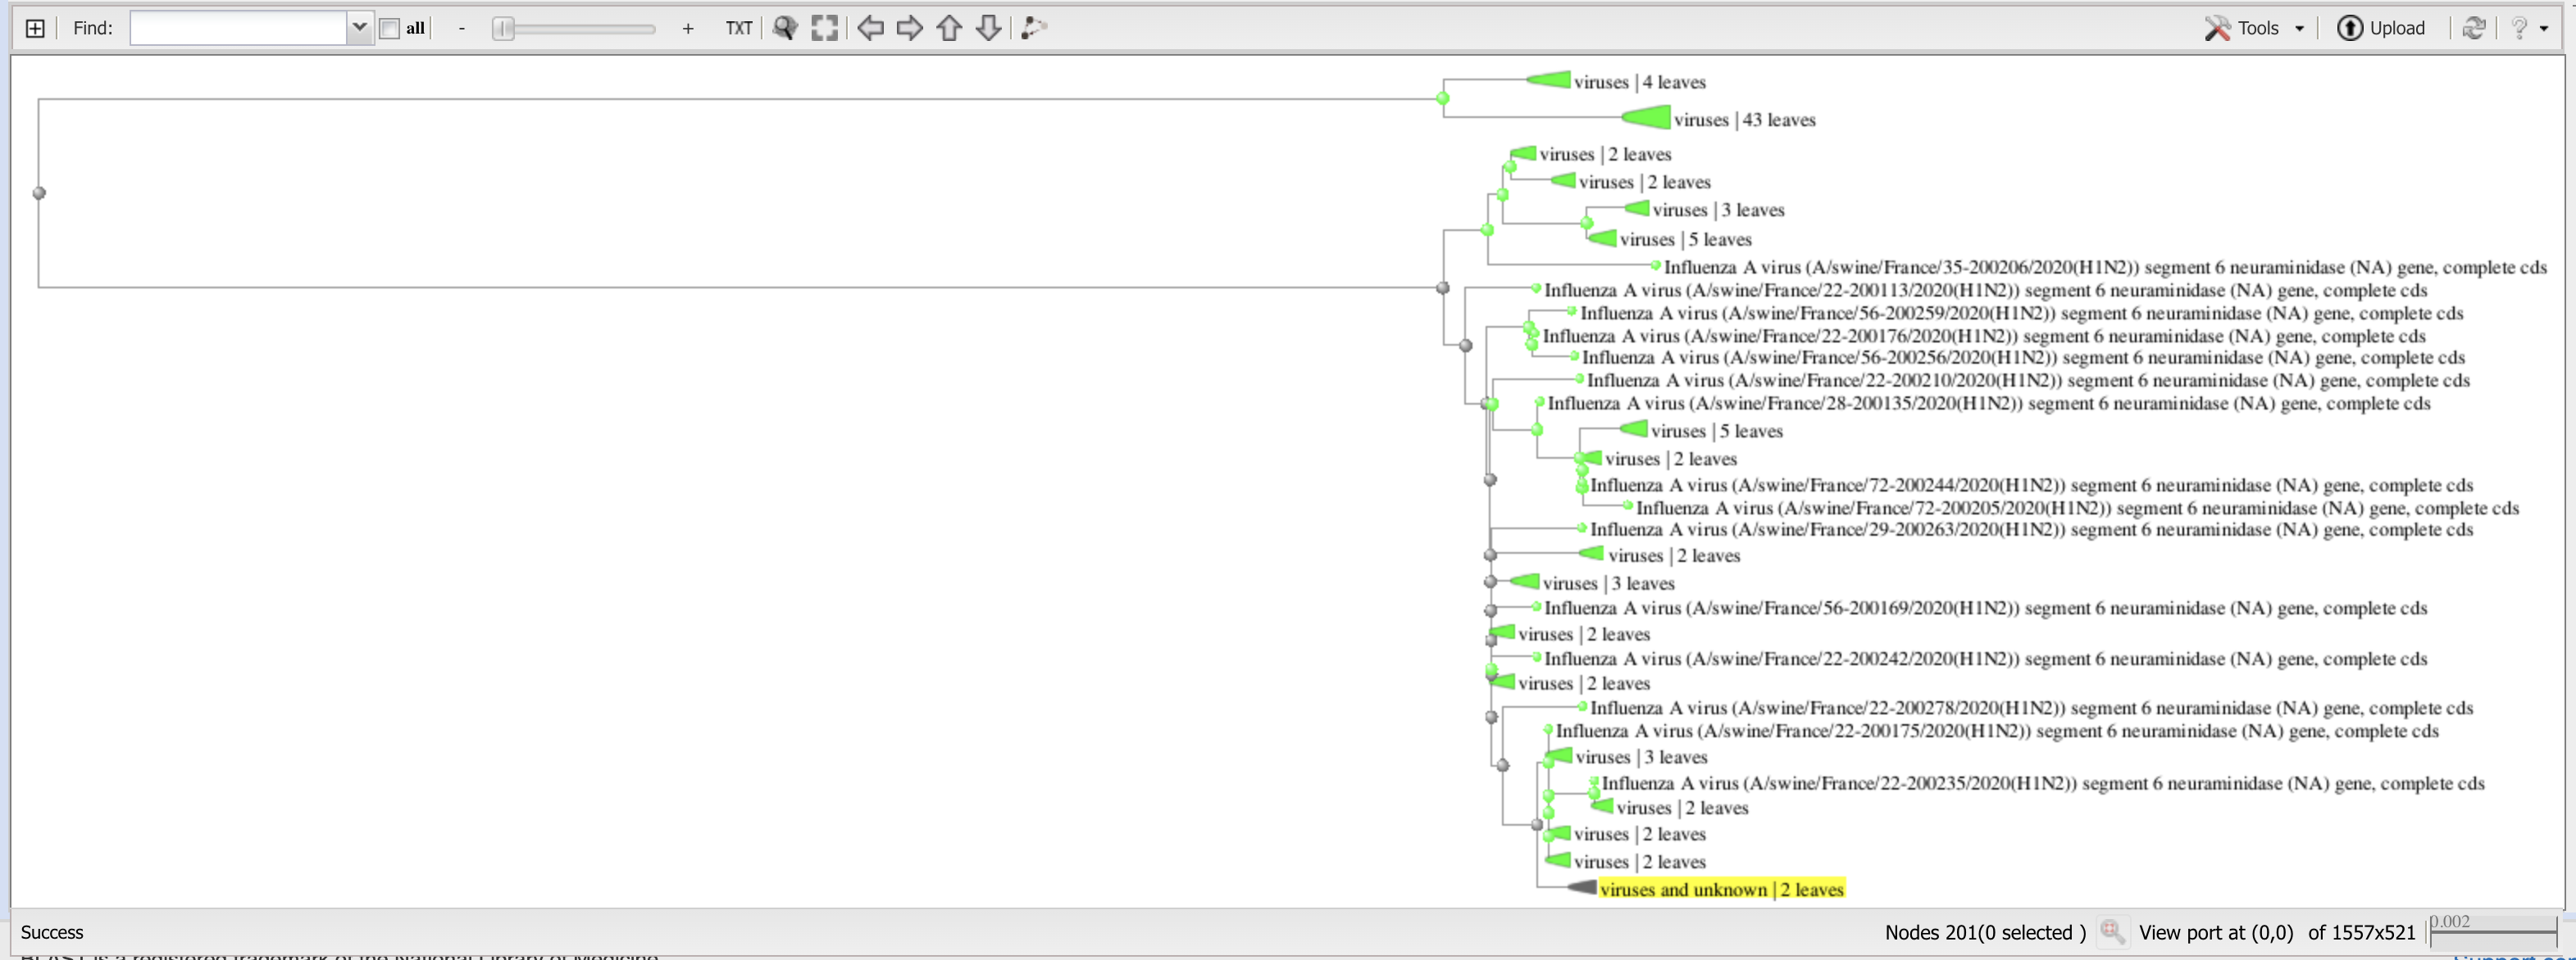Click the TXT toolbar button
This screenshot has height=960, width=2576.
739,28
